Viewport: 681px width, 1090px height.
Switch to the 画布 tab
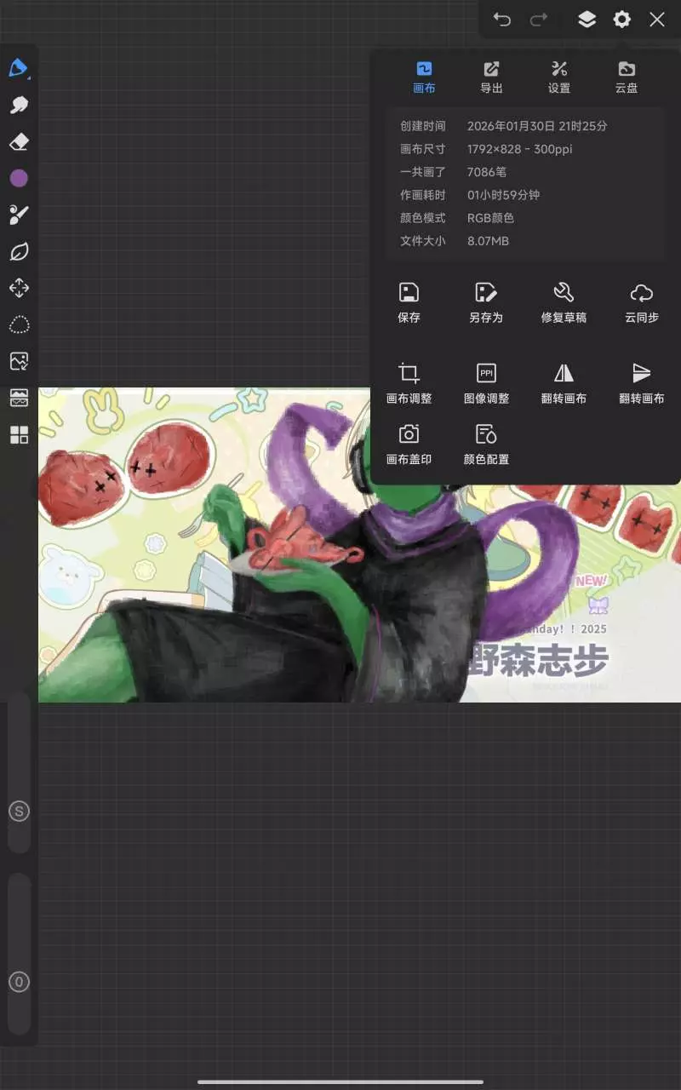coord(424,77)
